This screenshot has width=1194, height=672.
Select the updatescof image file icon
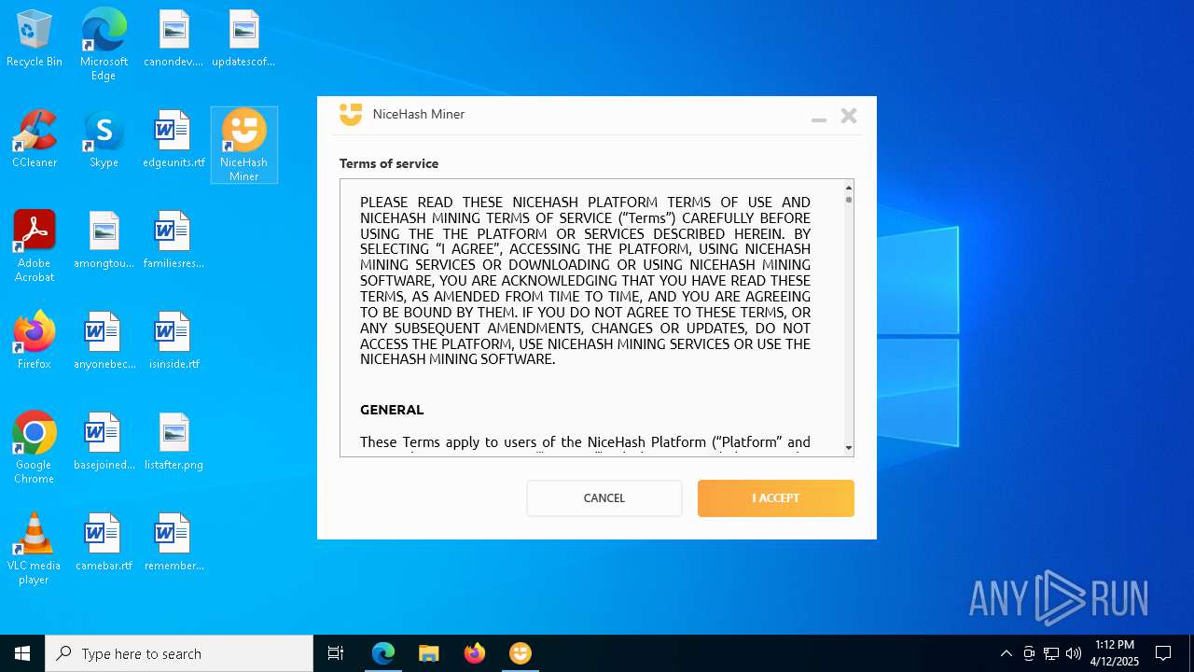pos(243,39)
